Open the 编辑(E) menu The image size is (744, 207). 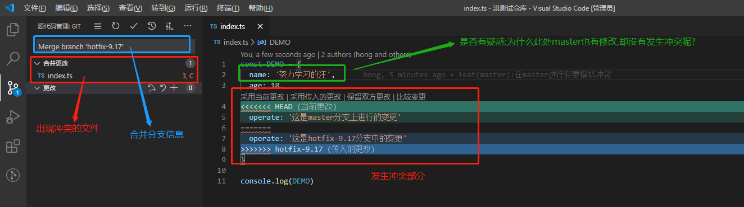tap(67, 8)
